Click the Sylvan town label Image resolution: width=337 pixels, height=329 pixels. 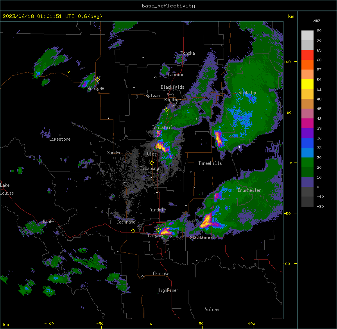(152, 96)
